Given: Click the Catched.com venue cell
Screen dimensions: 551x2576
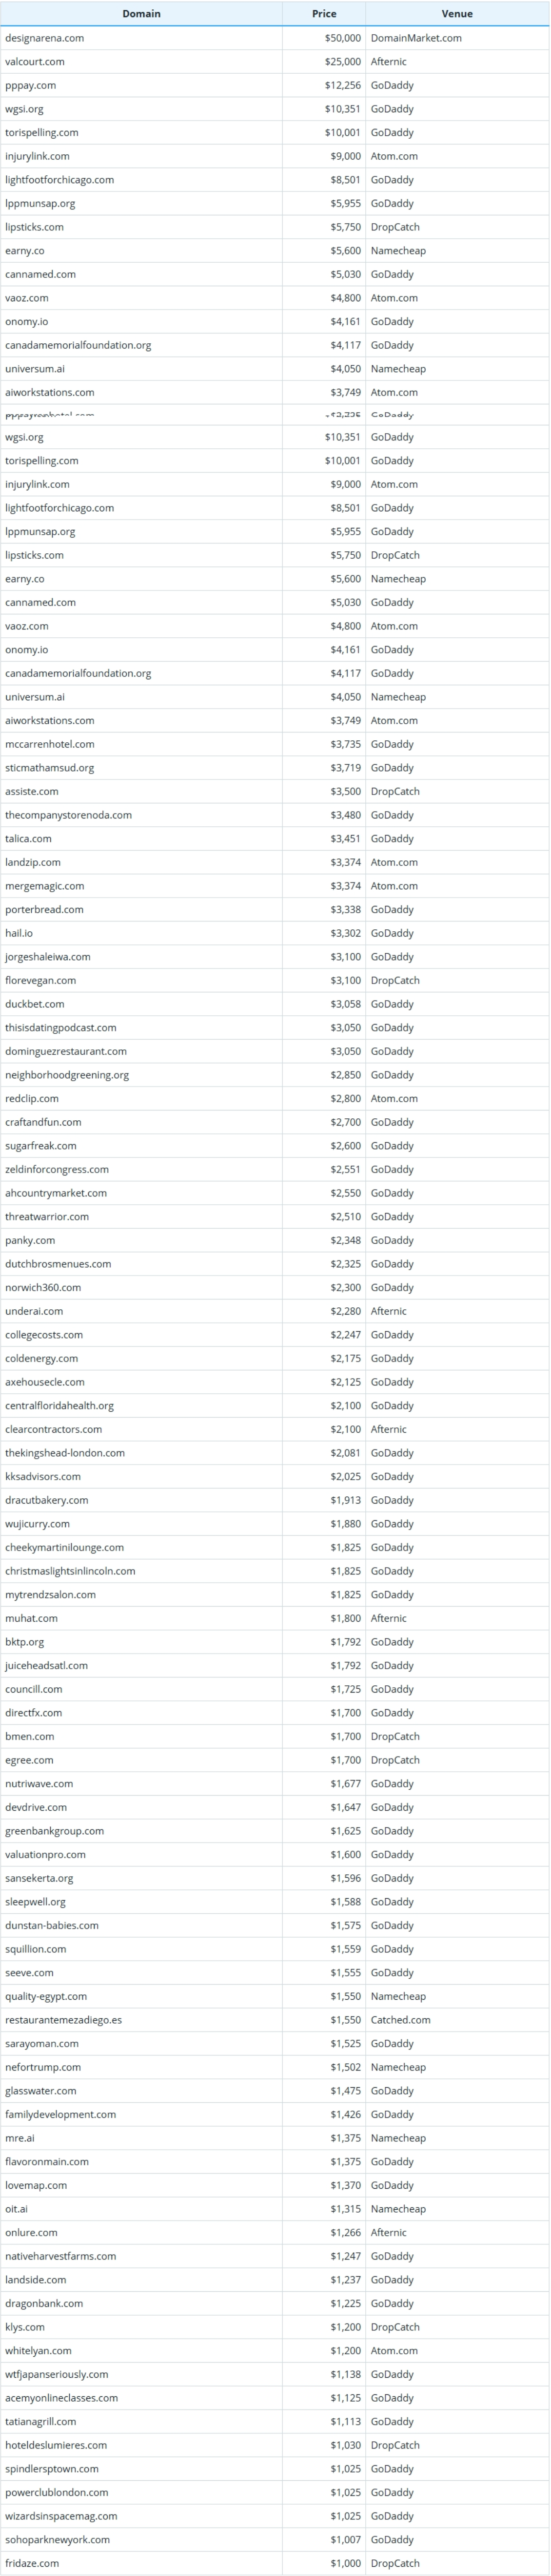Looking at the screenshot, I should click(x=400, y=2020).
